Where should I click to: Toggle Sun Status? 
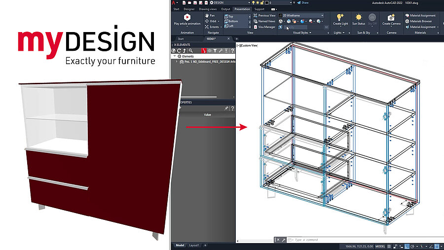click(359, 19)
